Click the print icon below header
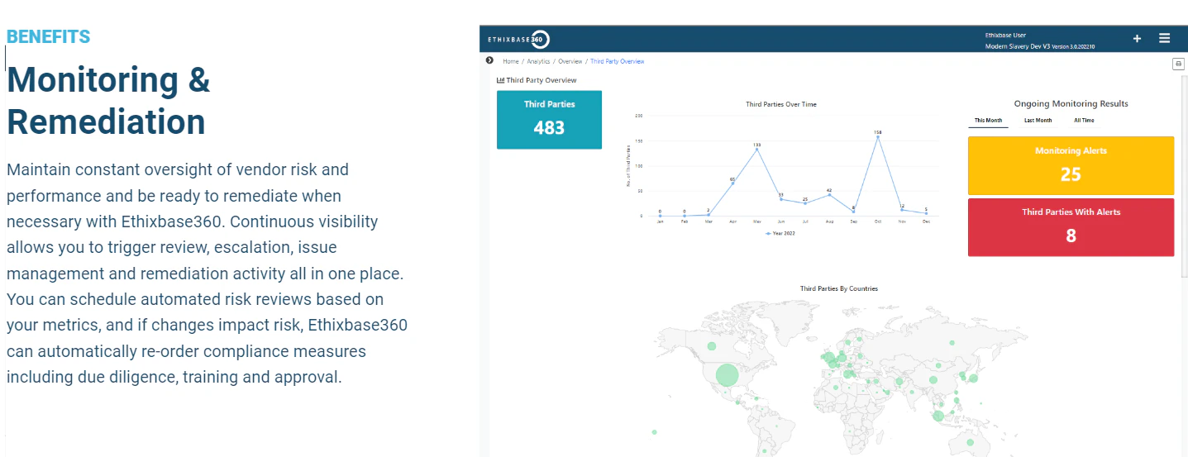The image size is (1188, 457). click(x=1178, y=64)
